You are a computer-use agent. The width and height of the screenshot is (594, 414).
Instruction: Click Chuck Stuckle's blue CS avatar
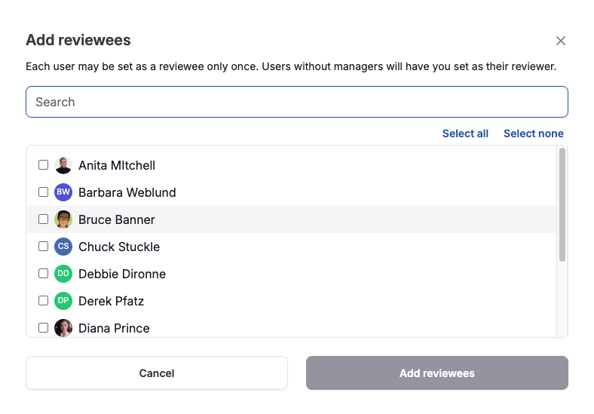point(63,247)
